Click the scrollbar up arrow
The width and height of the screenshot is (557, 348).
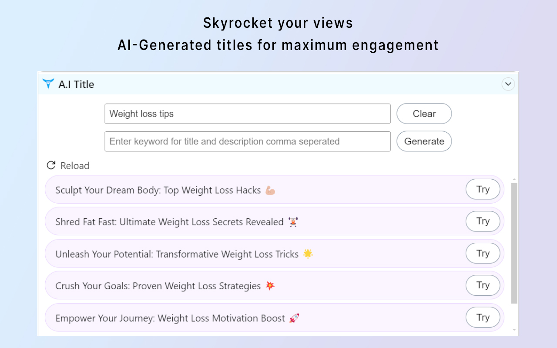pyautogui.click(x=514, y=179)
